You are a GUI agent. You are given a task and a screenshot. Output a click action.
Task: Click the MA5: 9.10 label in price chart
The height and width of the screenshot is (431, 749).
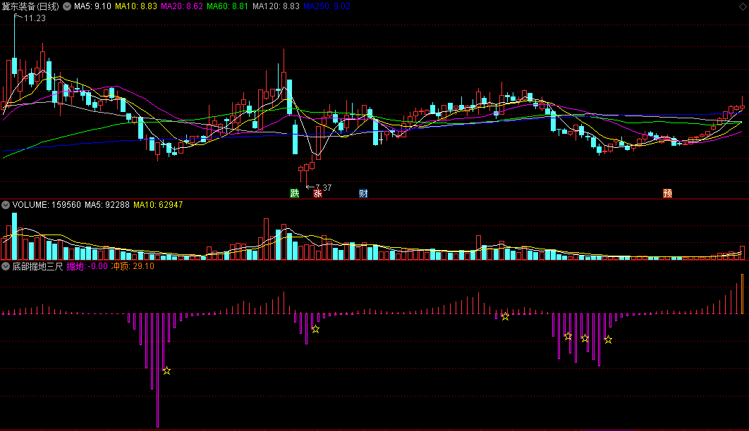[92, 6]
